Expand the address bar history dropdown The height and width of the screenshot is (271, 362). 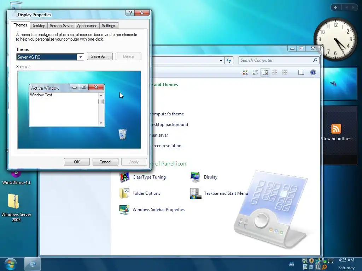click(x=221, y=60)
